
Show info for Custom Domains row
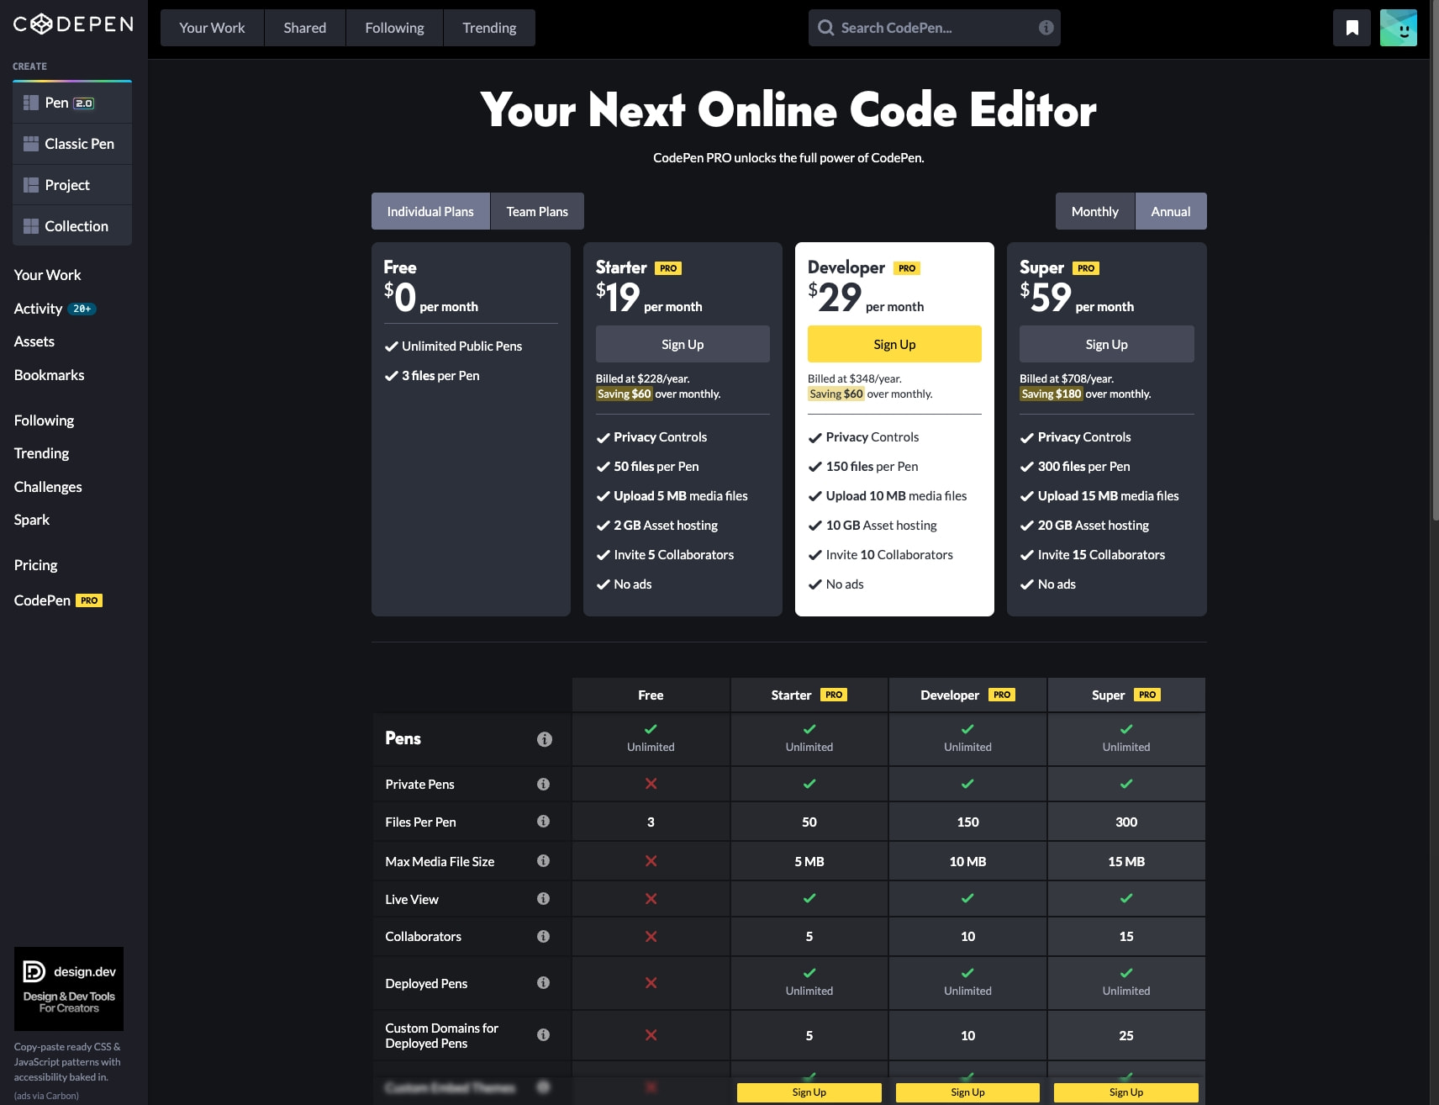[543, 1034]
